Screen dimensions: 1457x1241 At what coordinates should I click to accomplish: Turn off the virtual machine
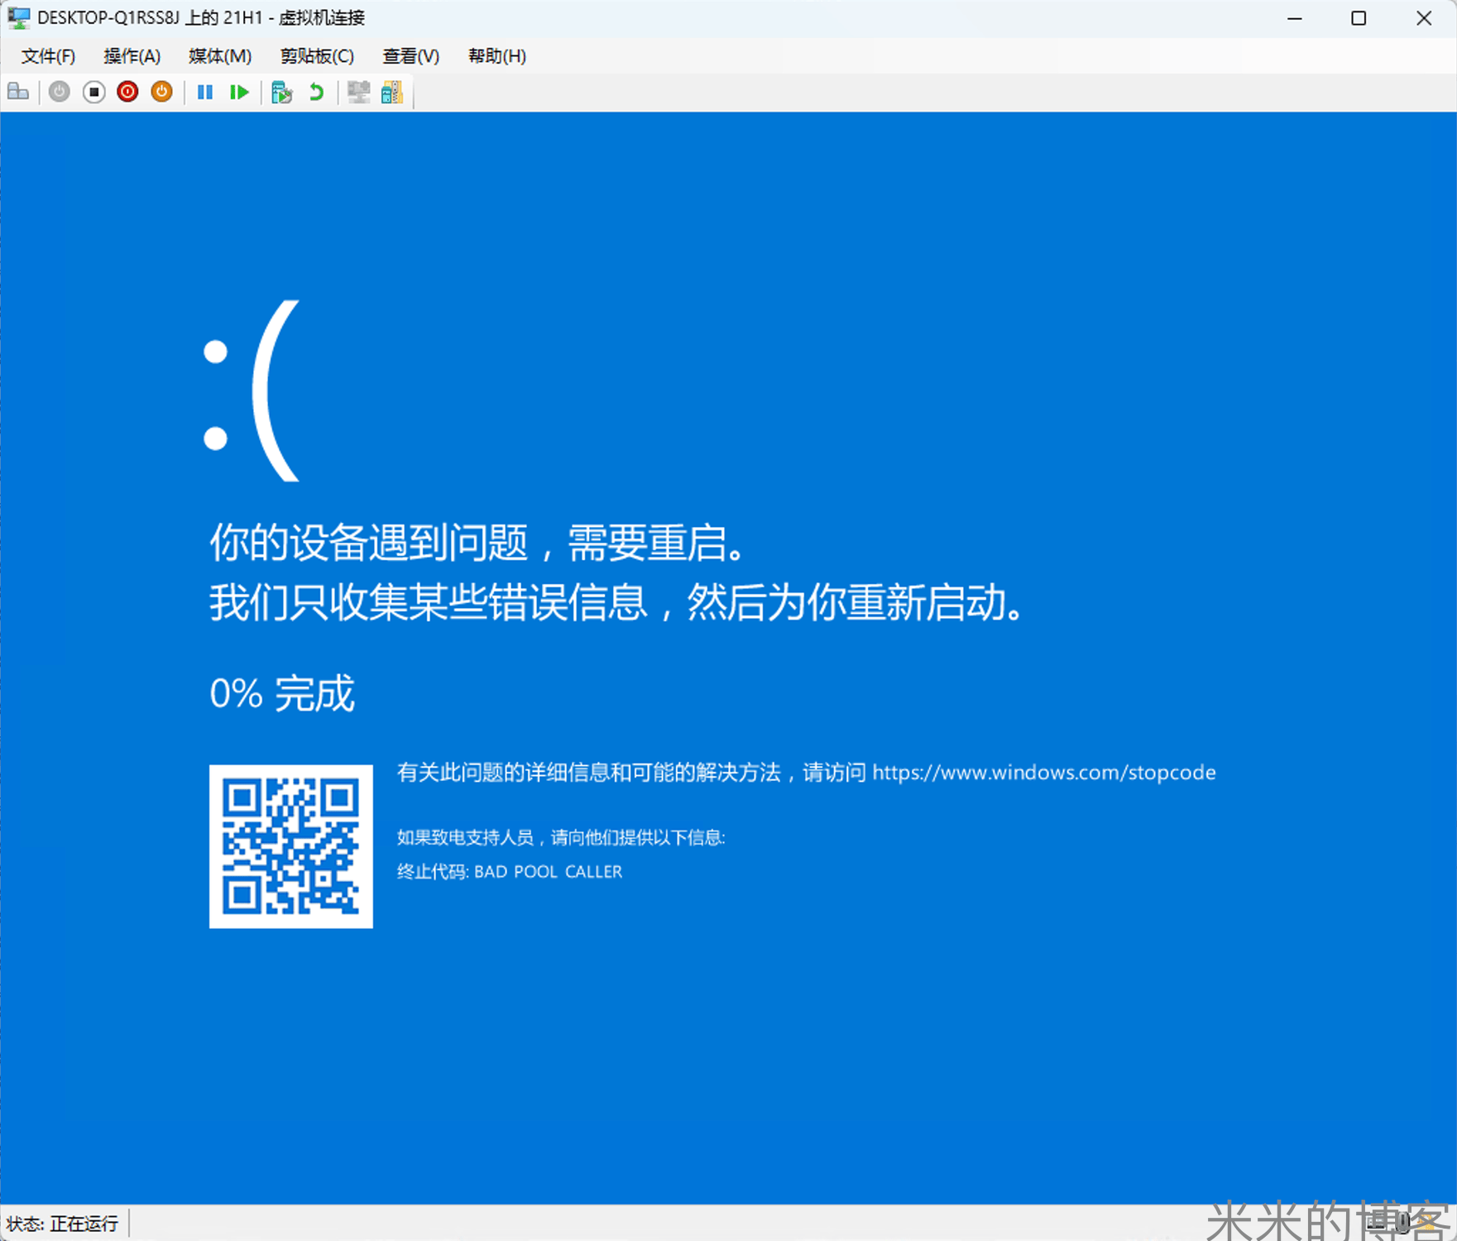click(x=93, y=92)
